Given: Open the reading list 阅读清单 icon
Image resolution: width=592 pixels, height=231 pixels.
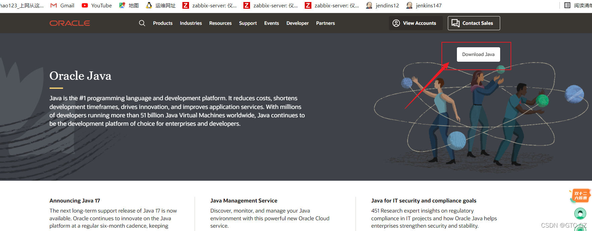Looking at the screenshot, I should pyautogui.click(x=567, y=5).
